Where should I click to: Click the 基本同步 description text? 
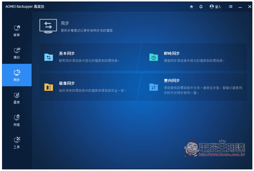pyautogui.click(x=89, y=61)
